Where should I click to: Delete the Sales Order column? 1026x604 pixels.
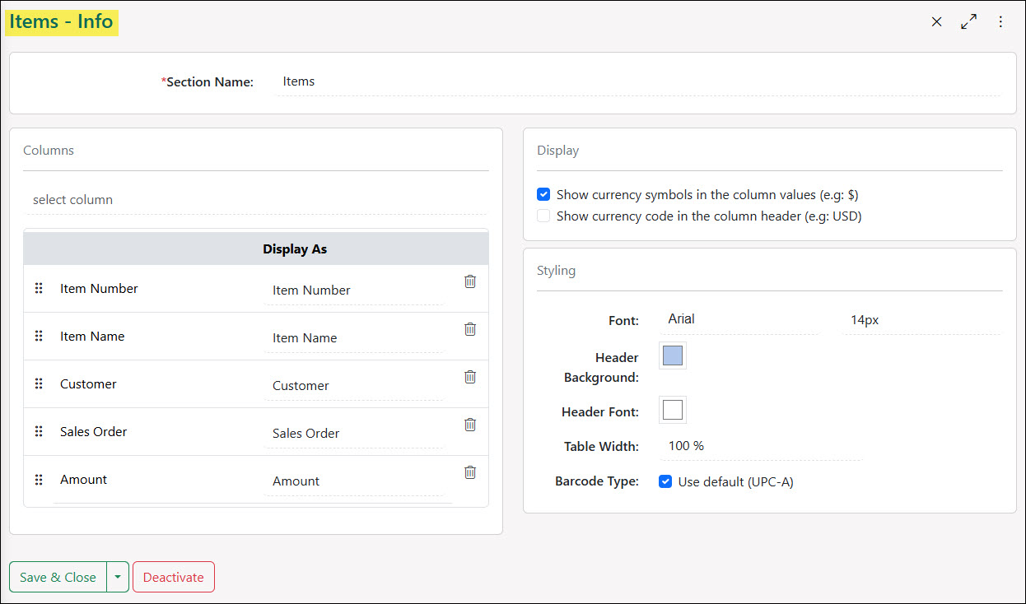point(469,424)
